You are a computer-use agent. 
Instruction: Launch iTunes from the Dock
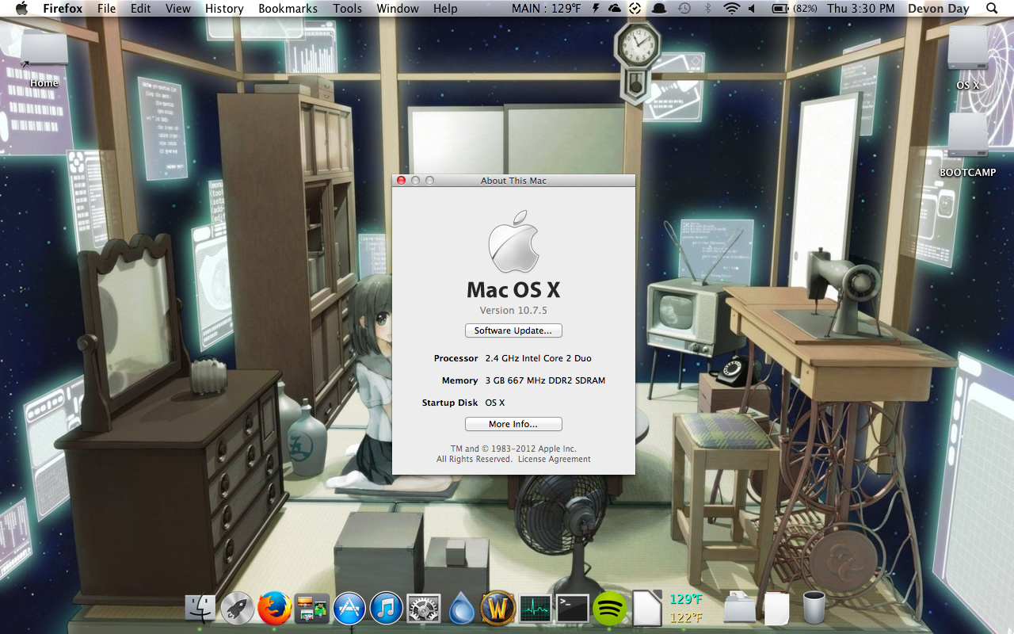pyautogui.click(x=386, y=609)
